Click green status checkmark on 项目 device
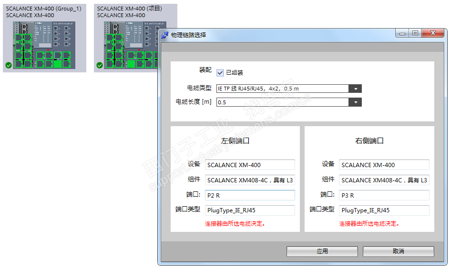This screenshot has height=269, width=450. 100,65
